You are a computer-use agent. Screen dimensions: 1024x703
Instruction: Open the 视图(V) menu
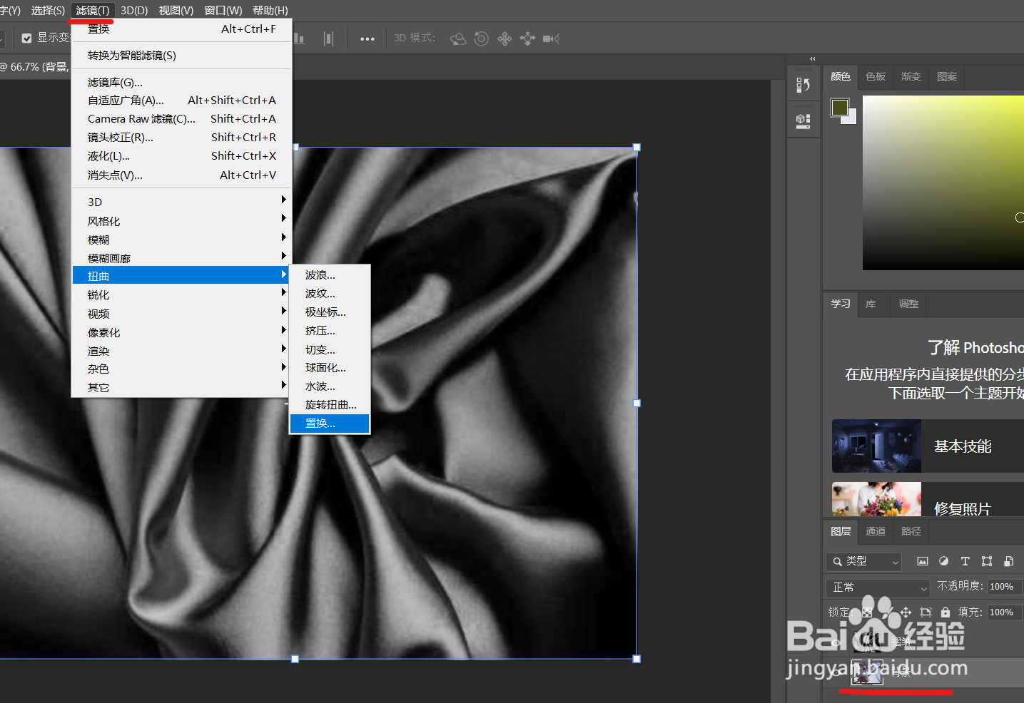click(176, 11)
